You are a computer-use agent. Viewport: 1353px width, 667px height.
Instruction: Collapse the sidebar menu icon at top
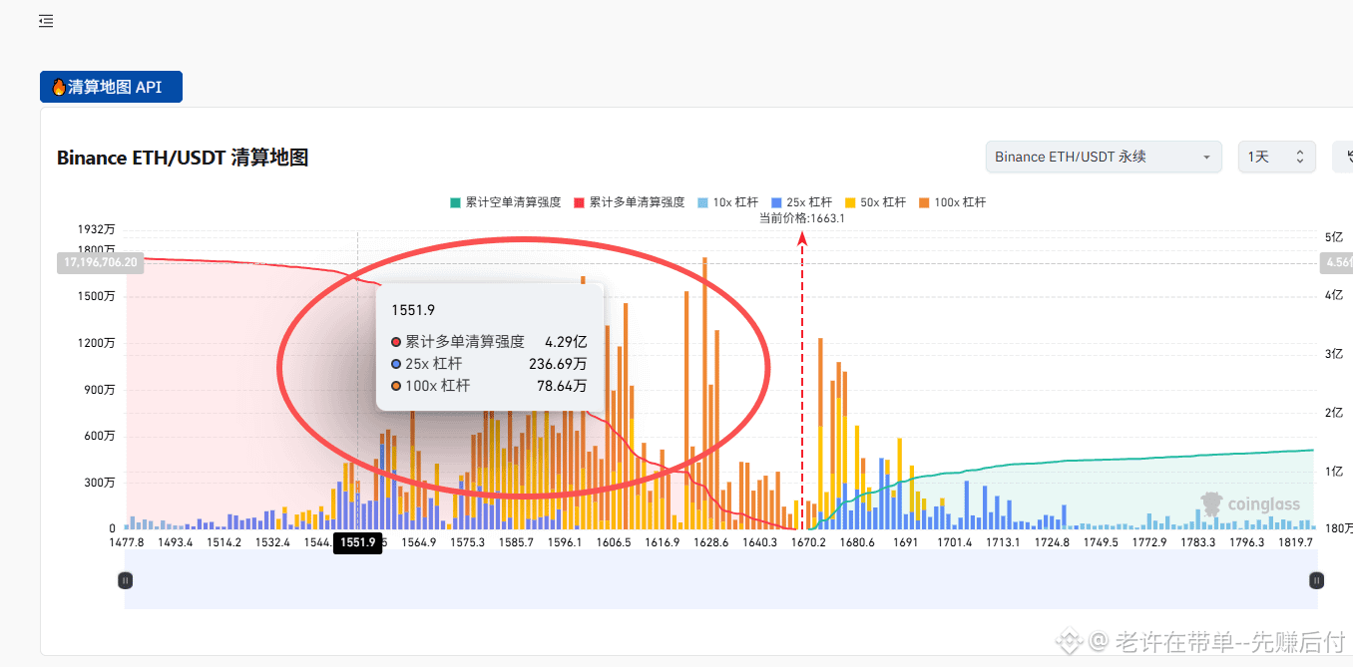click(46, 21)
